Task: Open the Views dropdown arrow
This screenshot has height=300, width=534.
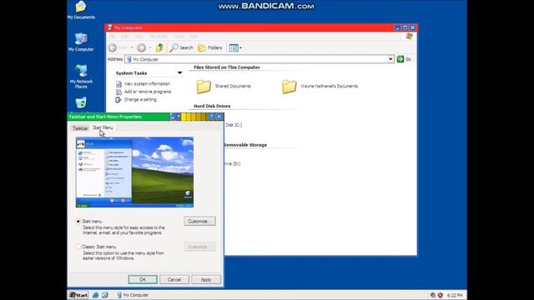Action: pyautogui.click(x=240, y=48)
